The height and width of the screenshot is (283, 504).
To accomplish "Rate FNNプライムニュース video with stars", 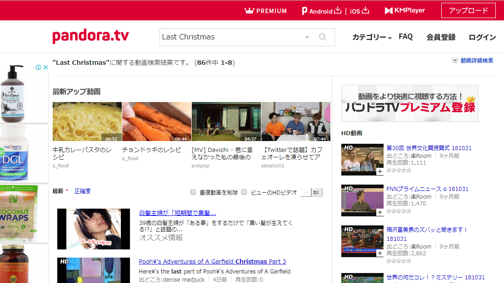I will (x=399, y=211).
